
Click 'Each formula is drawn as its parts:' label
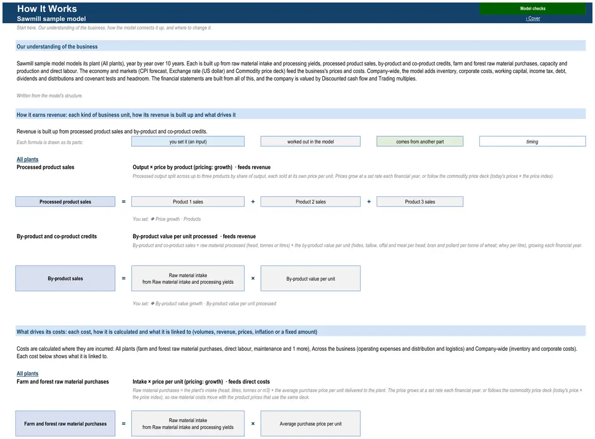pyautogui.click(x=50, y=143)
